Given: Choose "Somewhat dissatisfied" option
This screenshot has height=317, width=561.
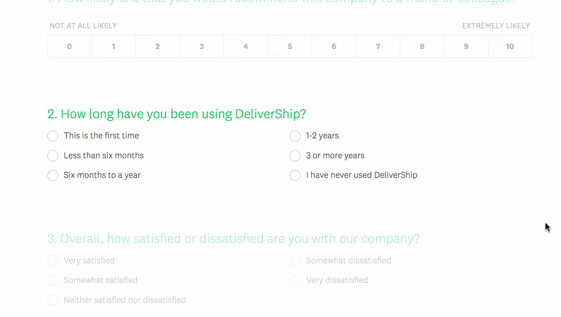Looking at the screenshot, I should coord(295,261).
